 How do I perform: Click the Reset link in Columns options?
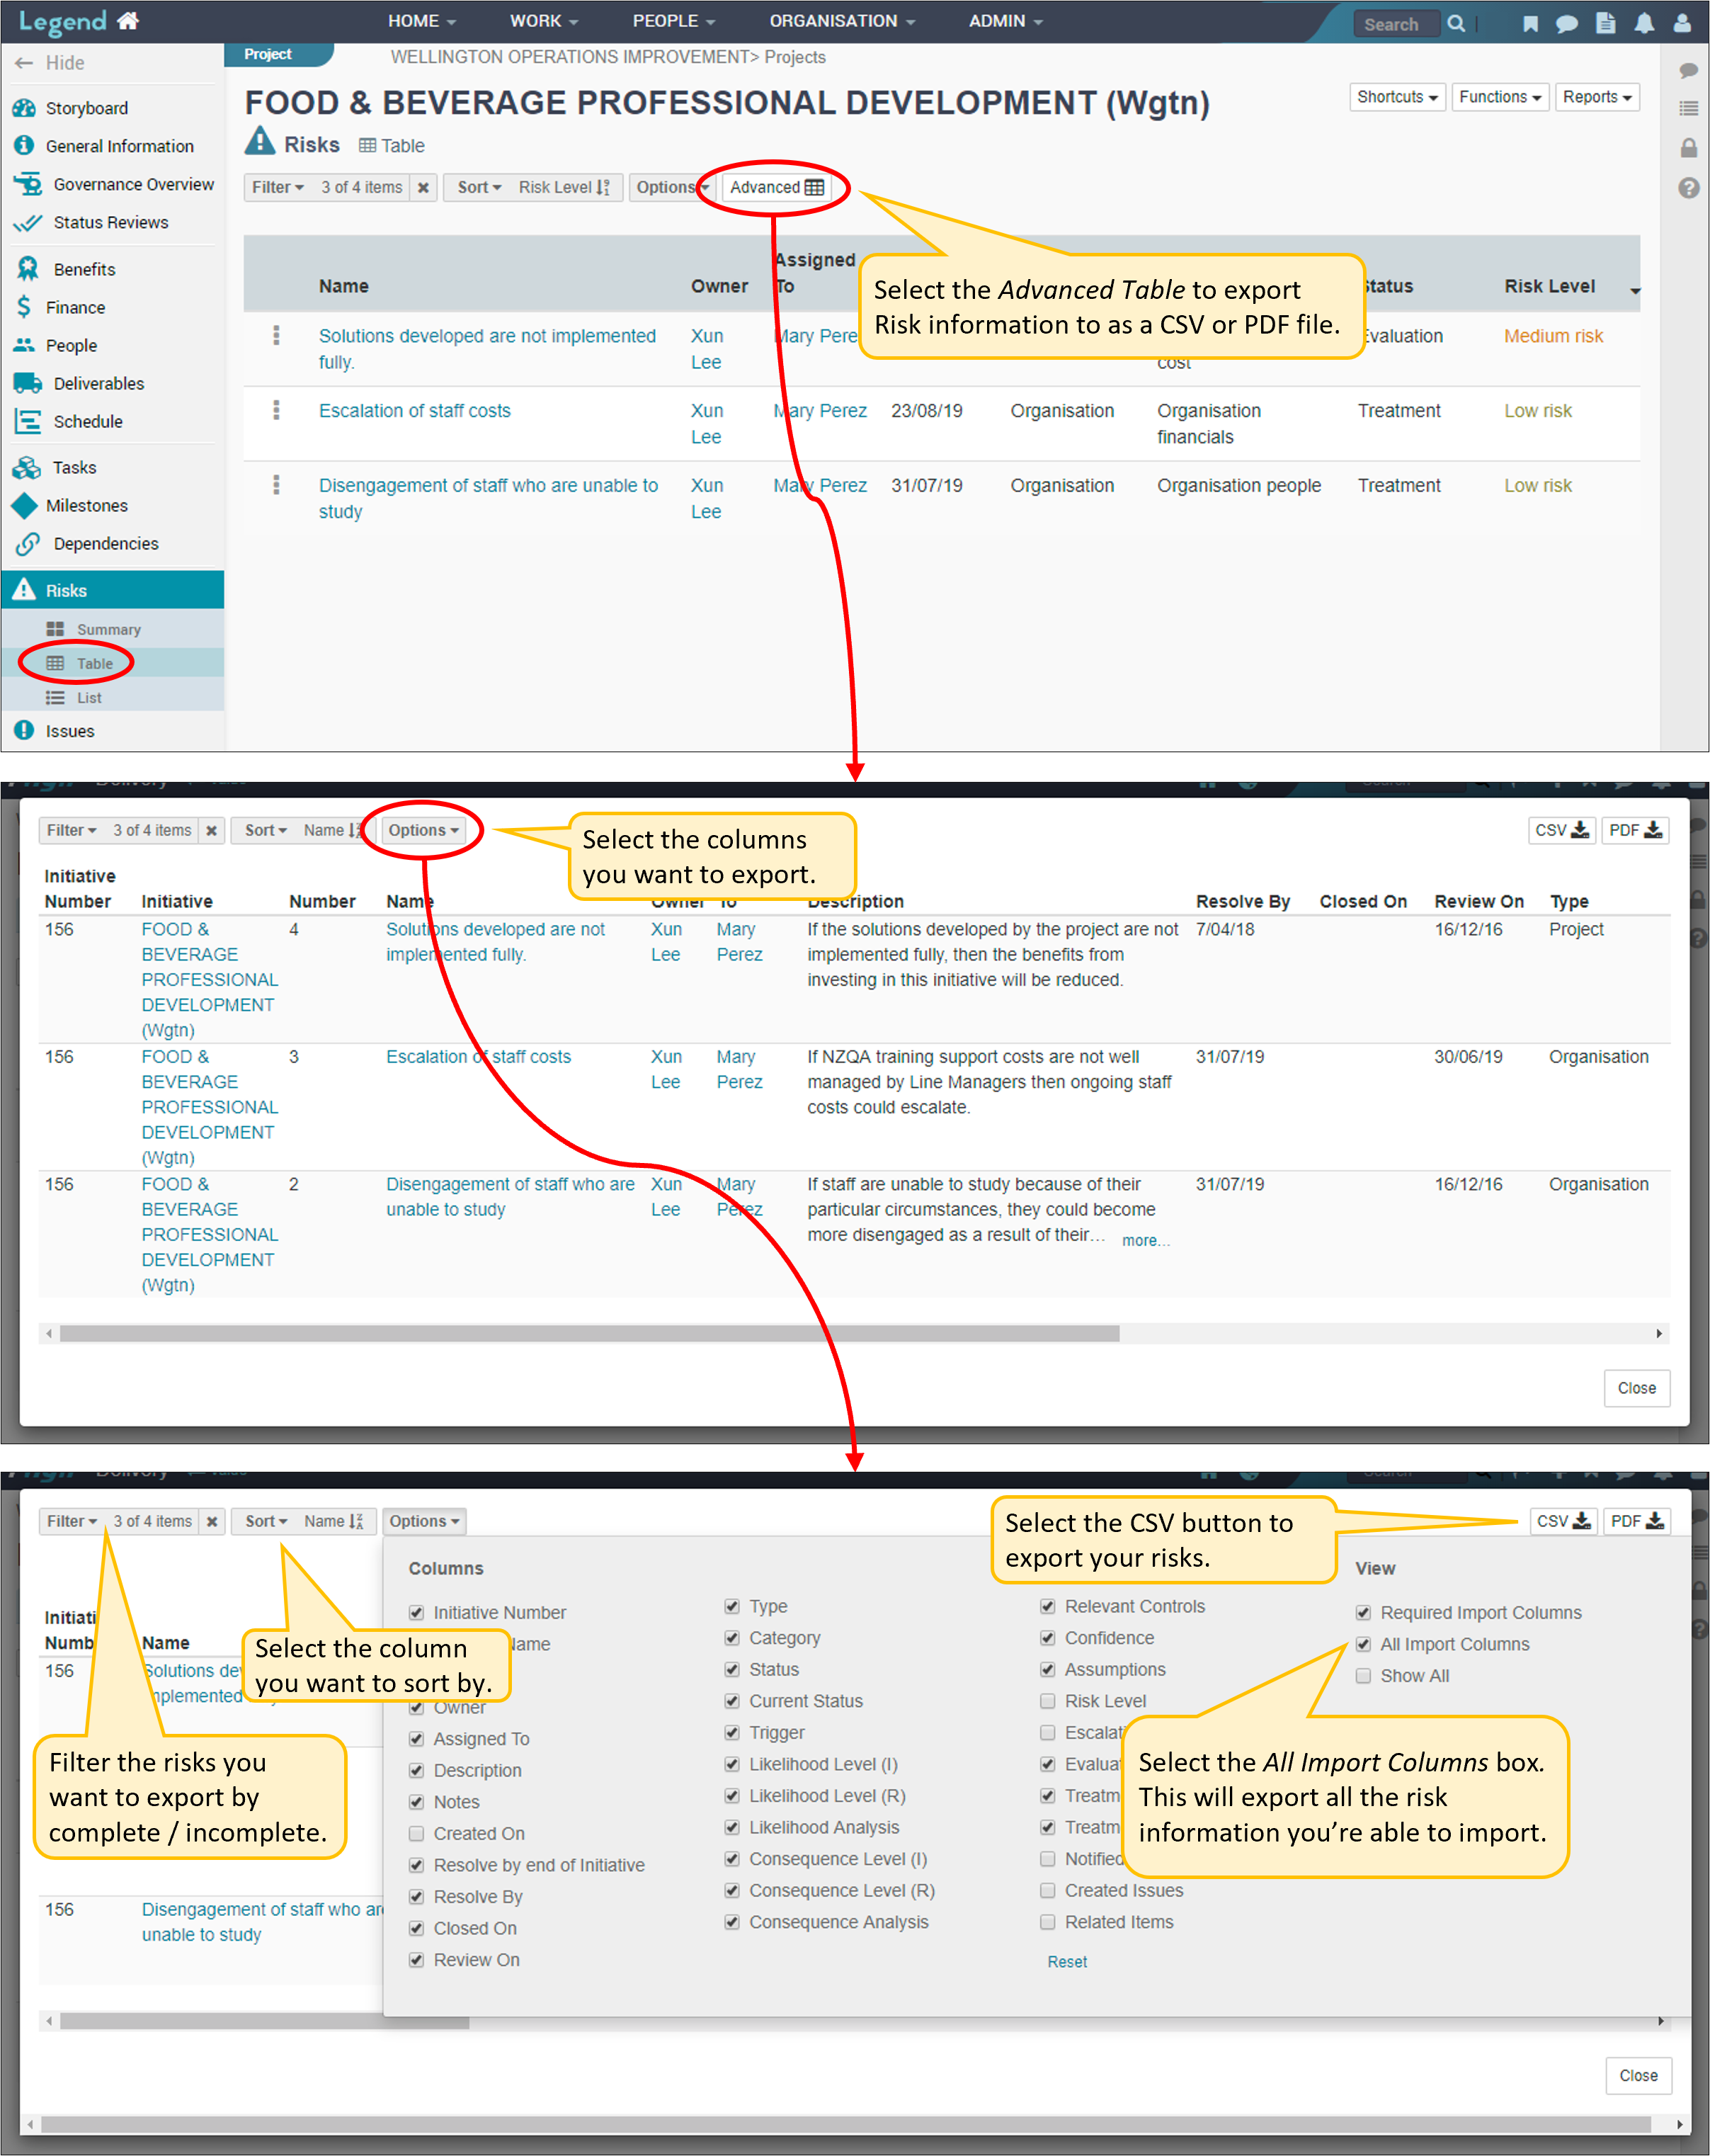1067,1962
